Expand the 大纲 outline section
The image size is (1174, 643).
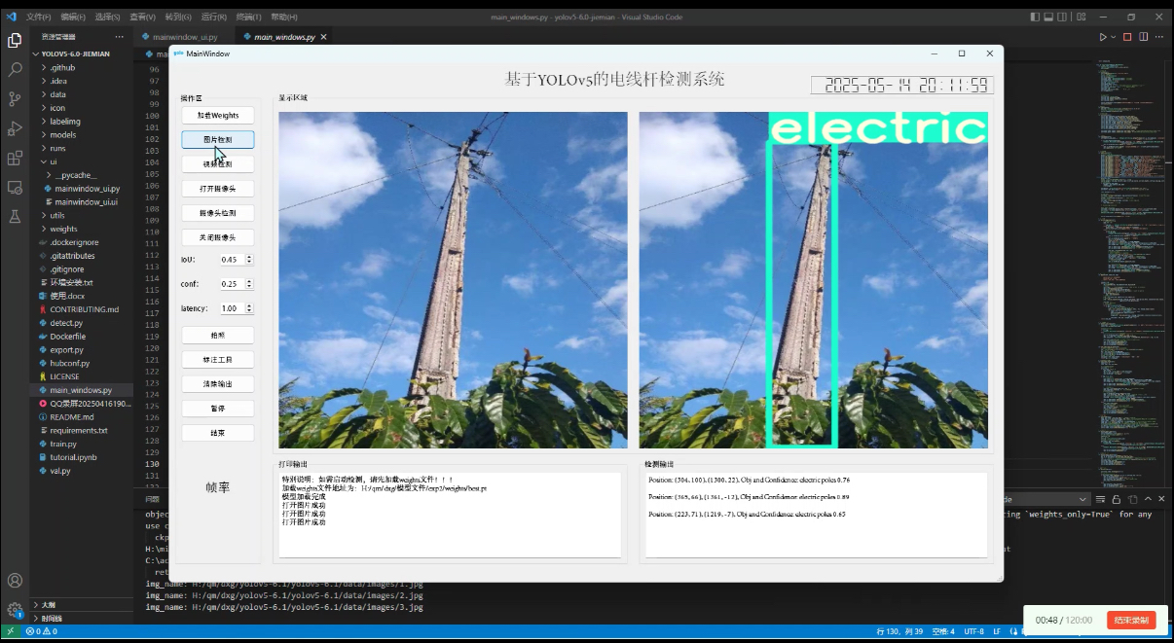pyautogui.click(x=82, y=604)
